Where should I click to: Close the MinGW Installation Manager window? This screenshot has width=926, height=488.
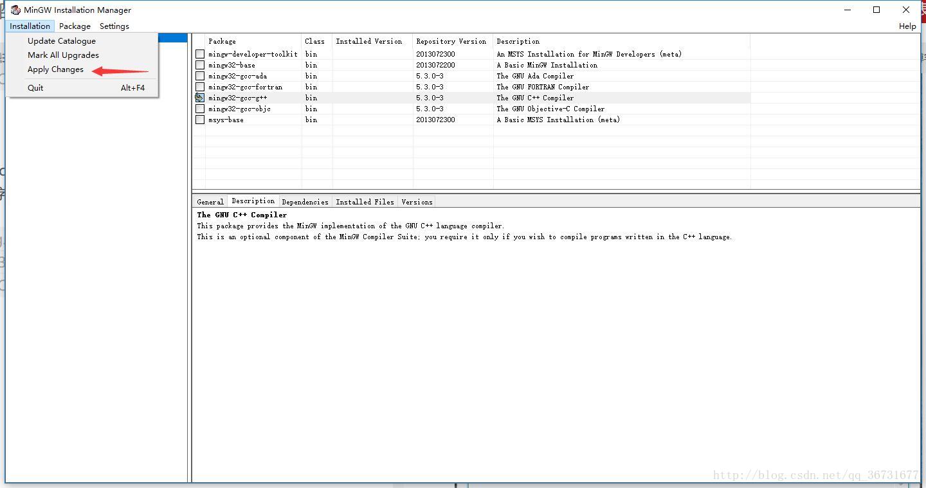(x=906, y=10)
